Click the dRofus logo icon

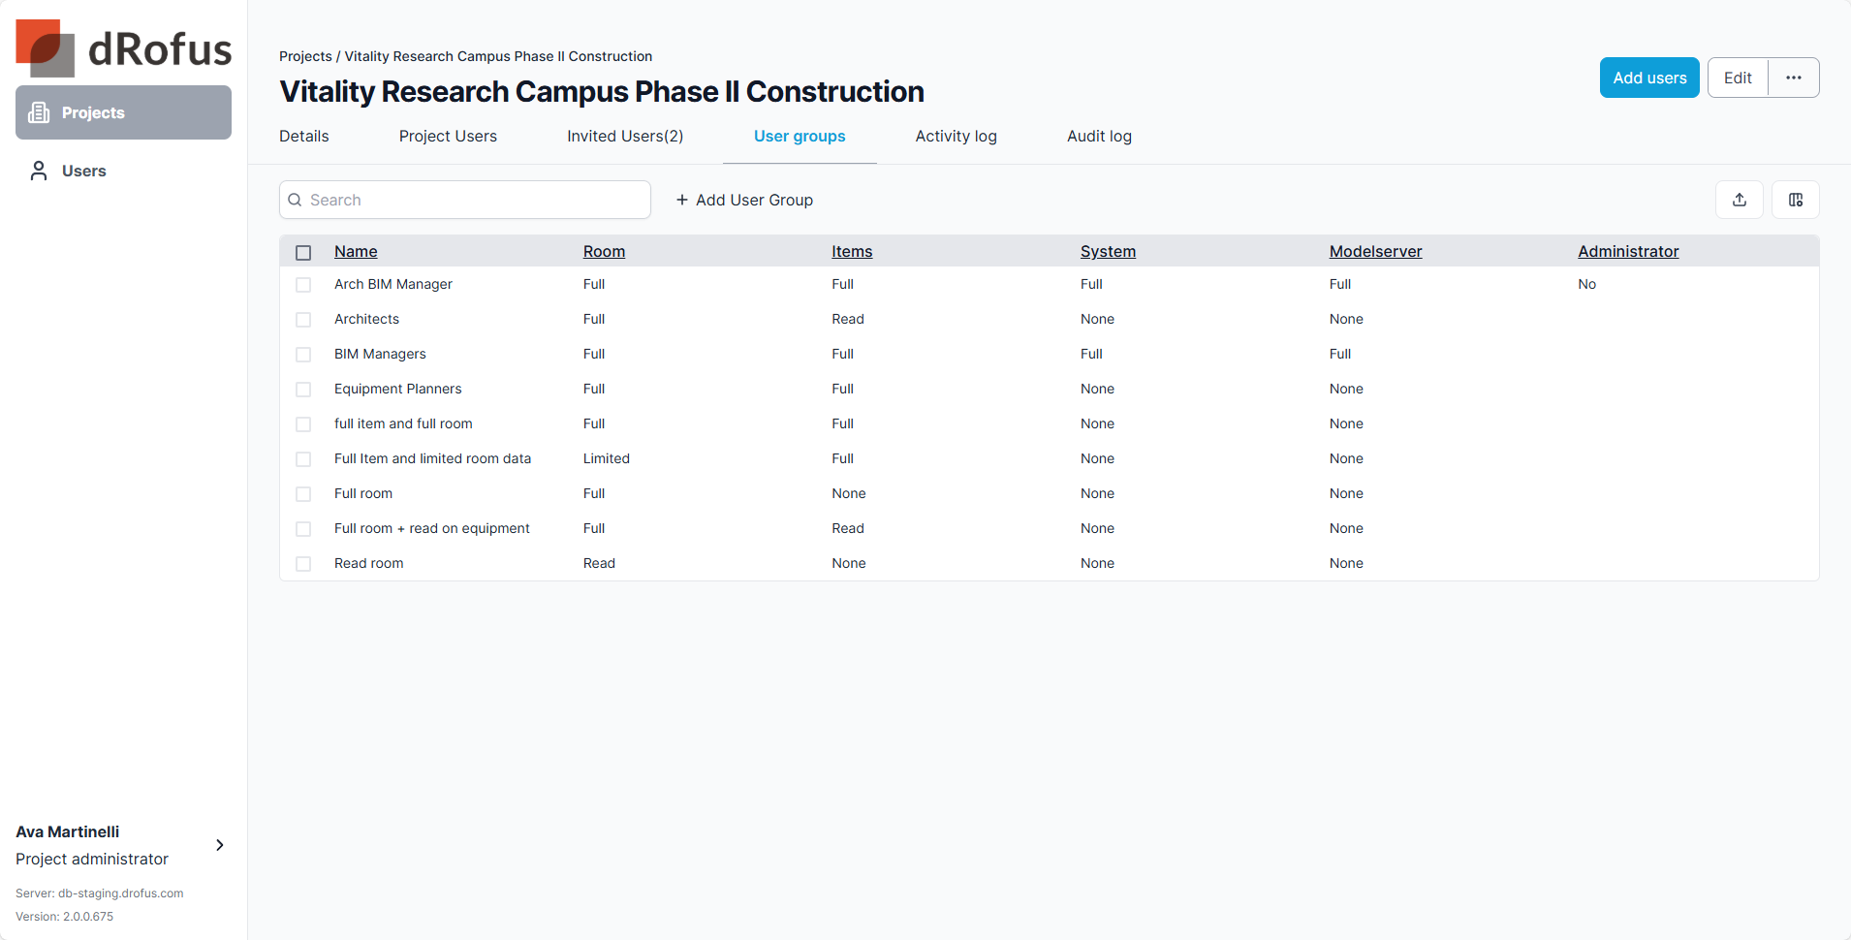tap(46, 48)
